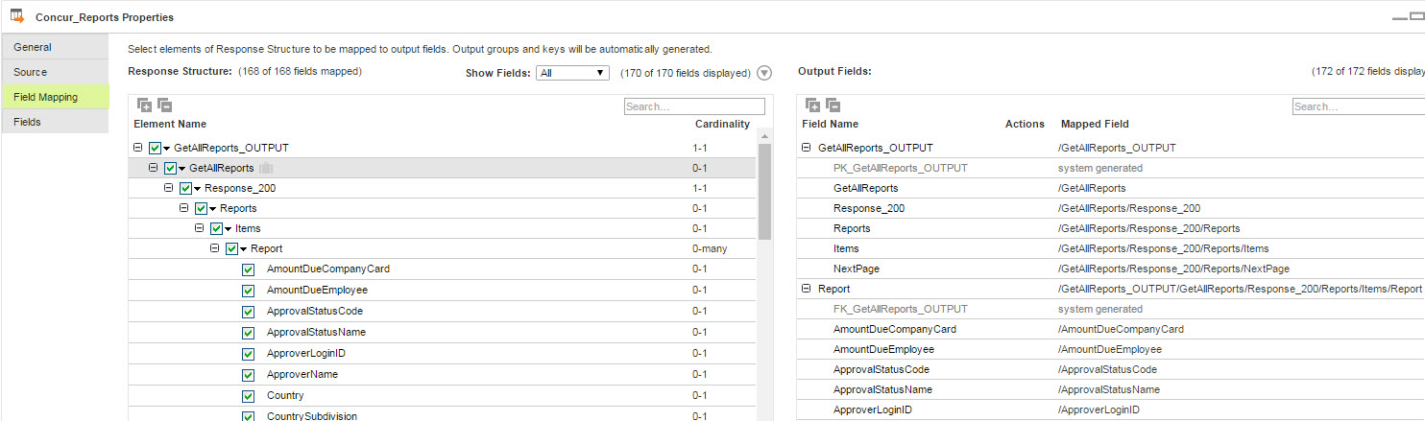Collapse the GetAllReports tree node

tap(153, 168)
